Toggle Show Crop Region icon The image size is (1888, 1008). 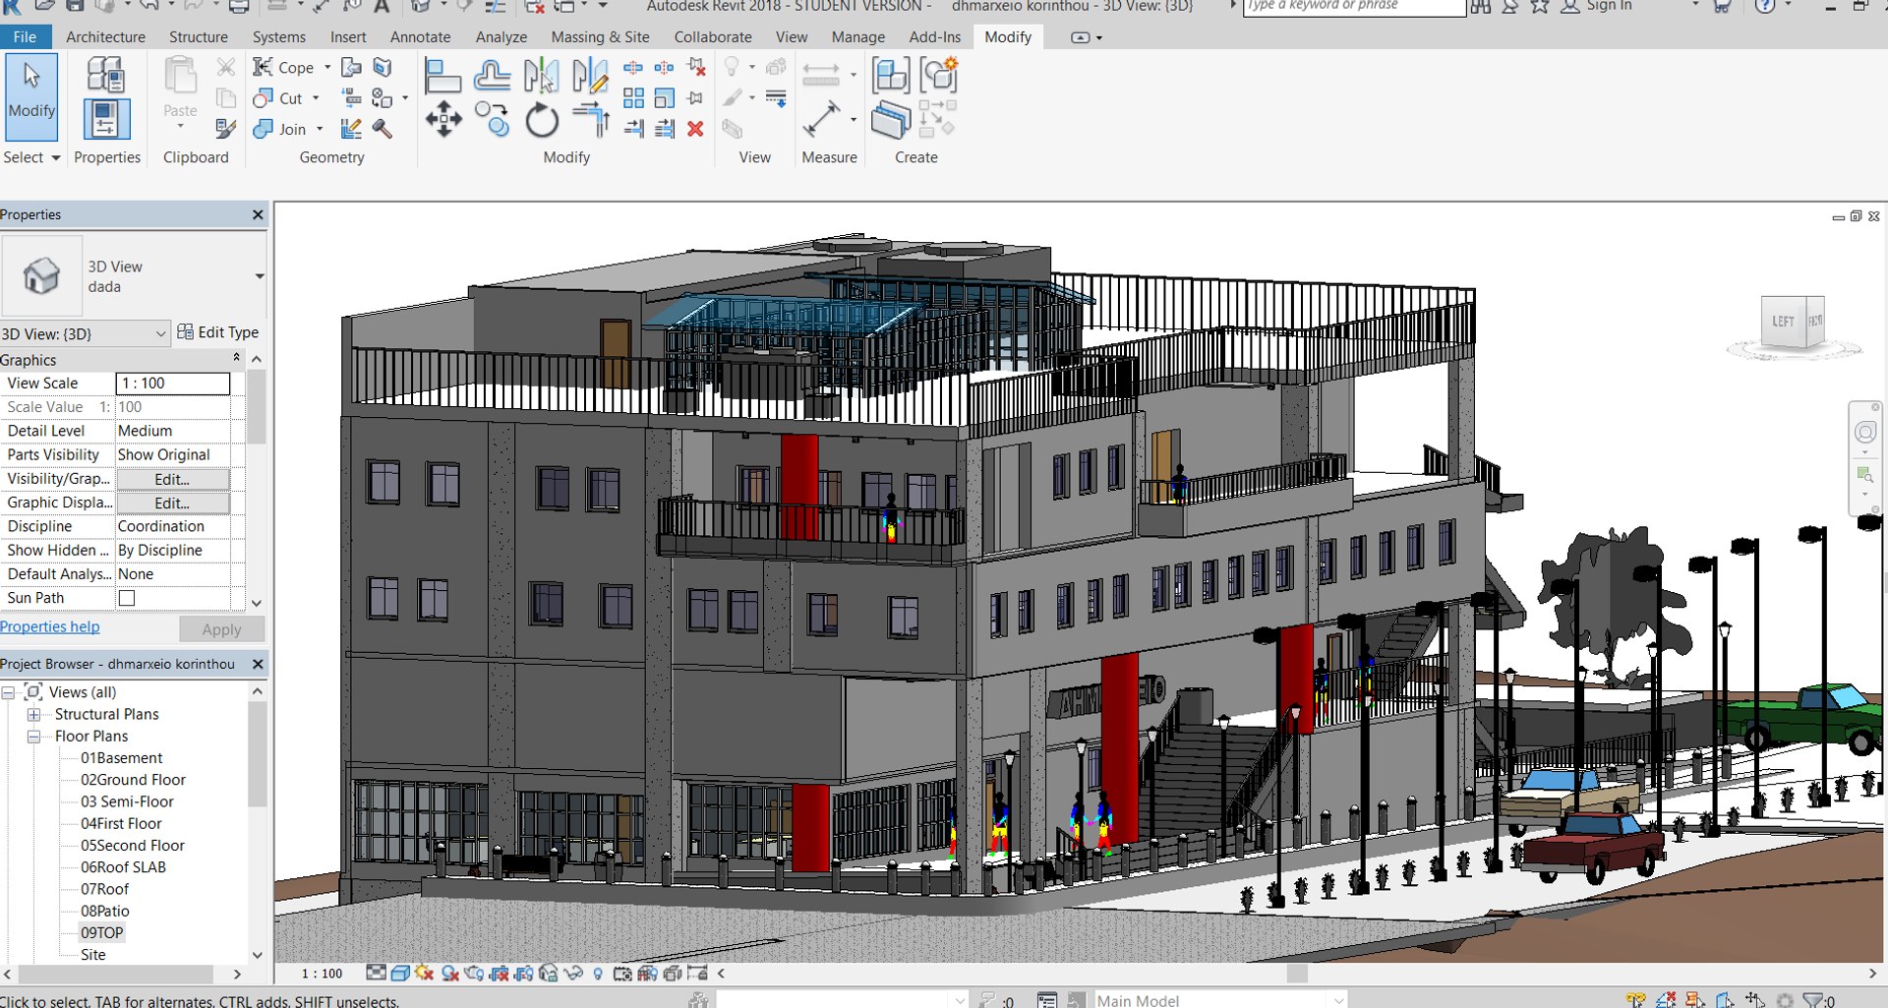(523, 974)
